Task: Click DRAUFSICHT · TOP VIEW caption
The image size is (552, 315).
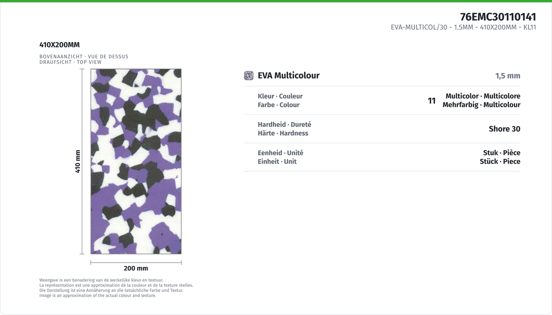Action: (70, 62)
